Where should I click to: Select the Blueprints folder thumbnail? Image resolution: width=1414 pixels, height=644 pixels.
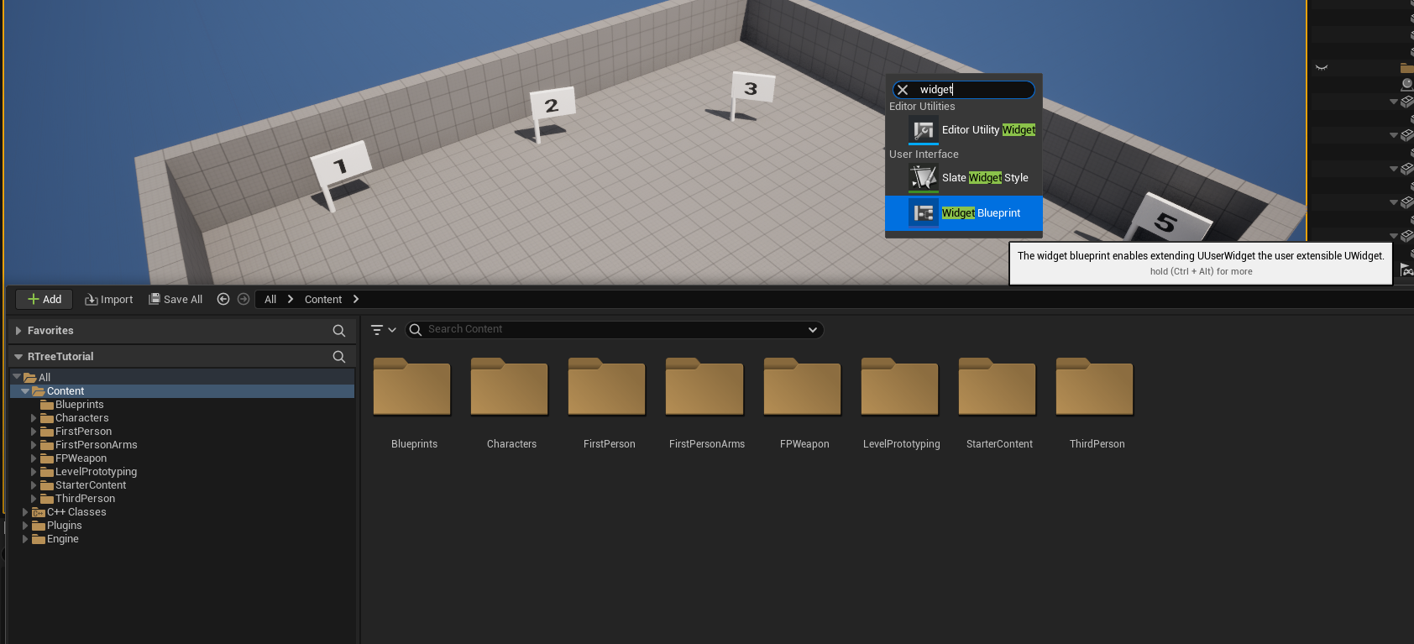[412, 387]
